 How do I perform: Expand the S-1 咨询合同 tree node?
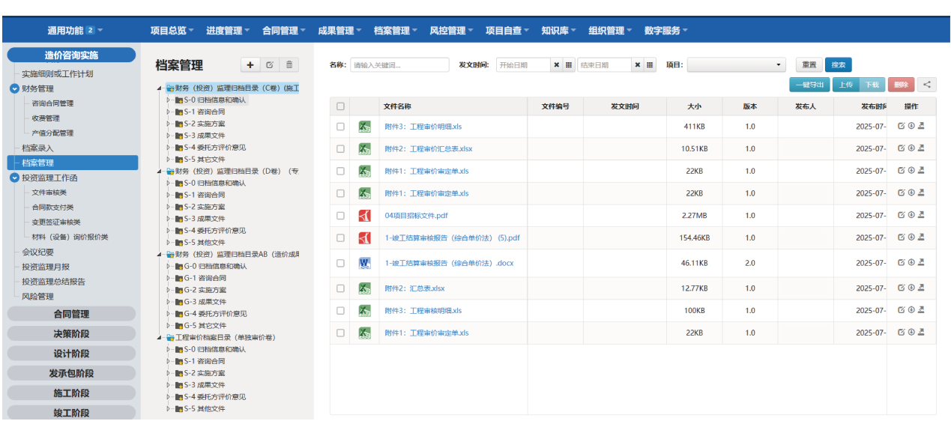169,112
